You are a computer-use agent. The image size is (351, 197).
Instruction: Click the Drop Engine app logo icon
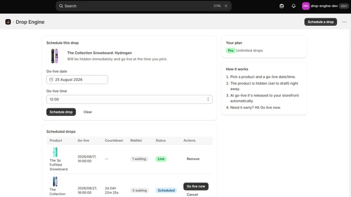point(8,22)
